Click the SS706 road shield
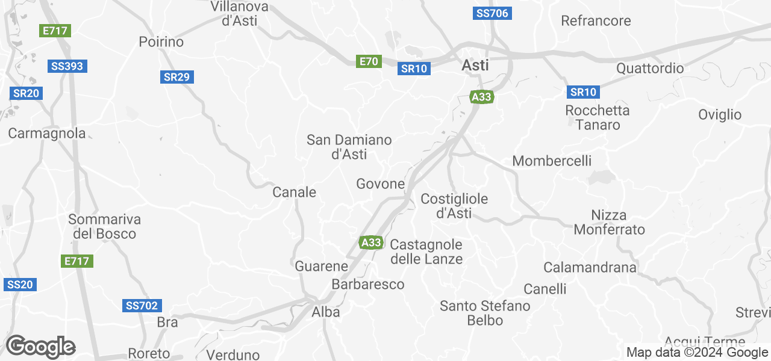Viewport: 771px width, 361px height. [x=492, y=13]
